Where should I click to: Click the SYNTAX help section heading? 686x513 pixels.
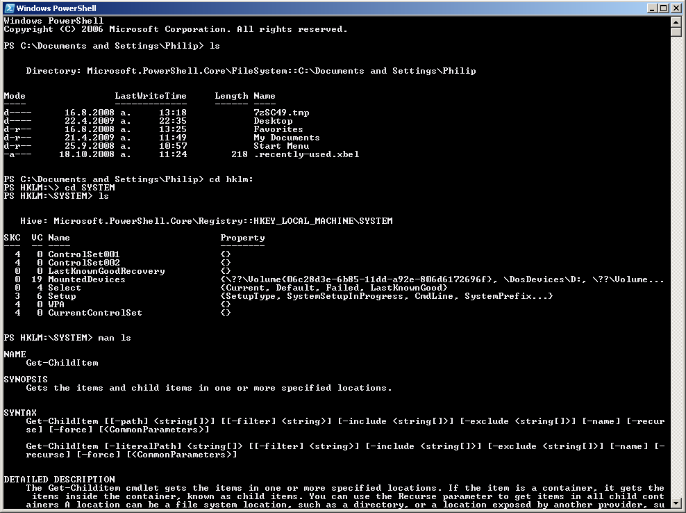pyautogui.click(x=20, y=412)
